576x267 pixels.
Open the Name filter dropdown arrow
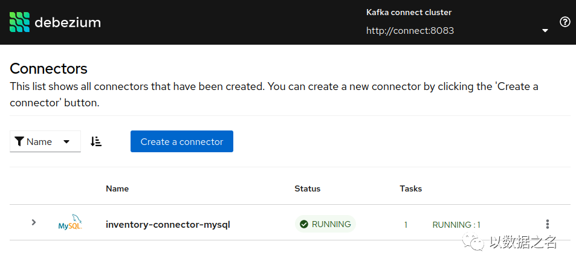66,142
